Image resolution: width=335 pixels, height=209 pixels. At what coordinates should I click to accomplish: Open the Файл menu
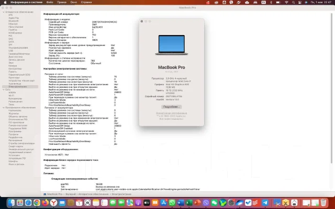50,2
